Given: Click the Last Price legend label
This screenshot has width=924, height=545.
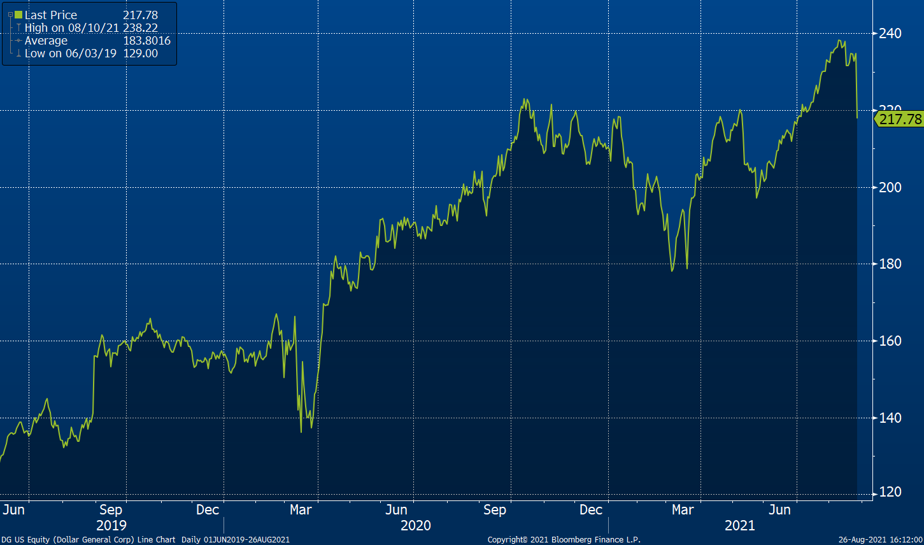Looking at the screenshot, I should [x=51, y=15].
